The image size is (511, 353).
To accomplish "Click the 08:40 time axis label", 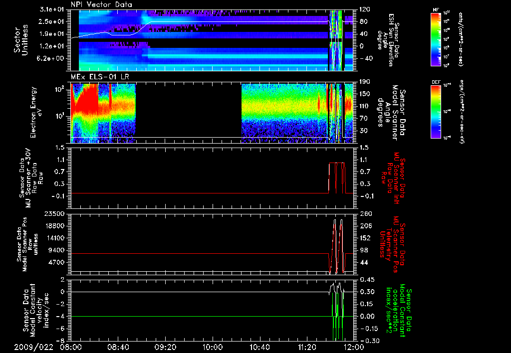I will pos(118,347).
